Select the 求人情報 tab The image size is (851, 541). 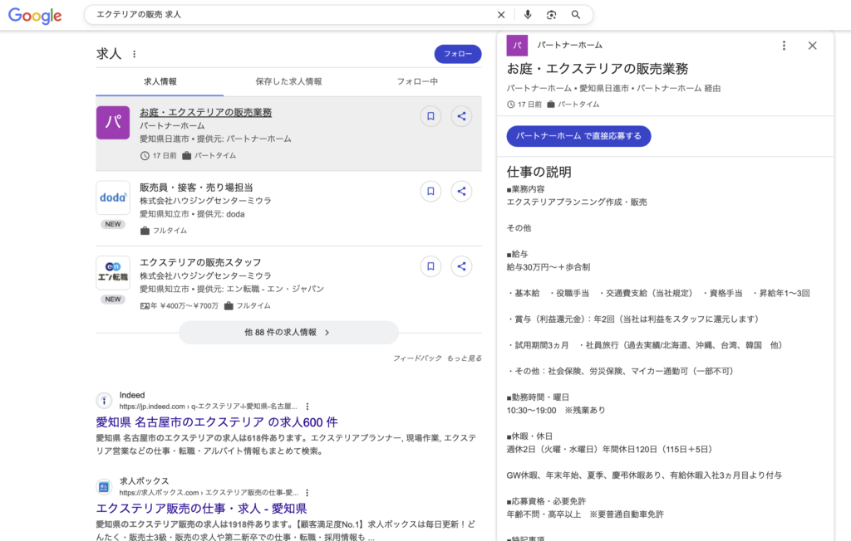(160, 82)
